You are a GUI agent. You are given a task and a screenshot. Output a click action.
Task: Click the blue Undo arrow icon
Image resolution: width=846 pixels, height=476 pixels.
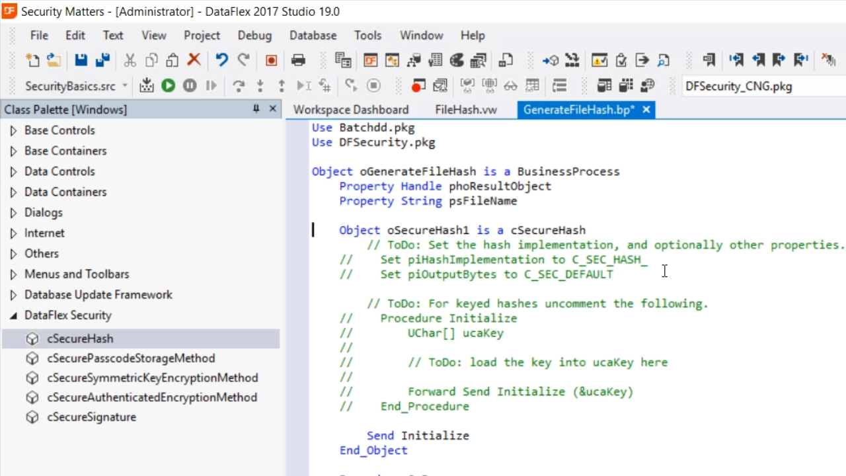221,60
